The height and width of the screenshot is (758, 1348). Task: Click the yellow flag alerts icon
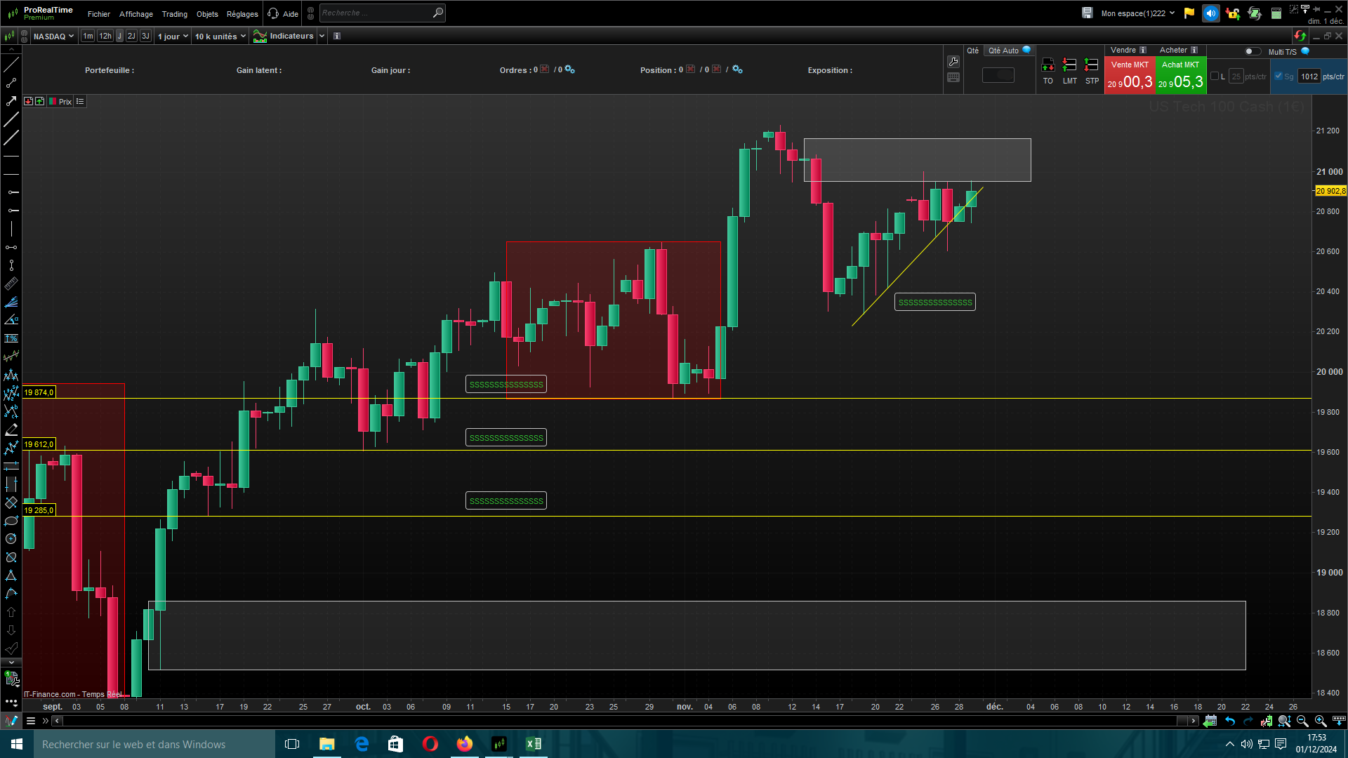[x=1189, y=13]
